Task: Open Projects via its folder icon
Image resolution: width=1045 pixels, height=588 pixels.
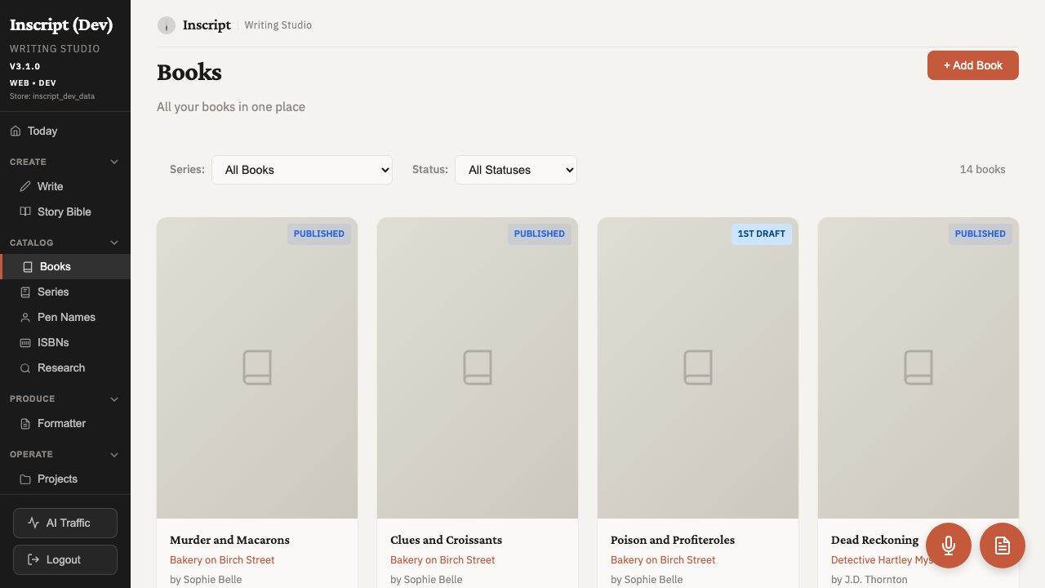Action: point(25,479)
